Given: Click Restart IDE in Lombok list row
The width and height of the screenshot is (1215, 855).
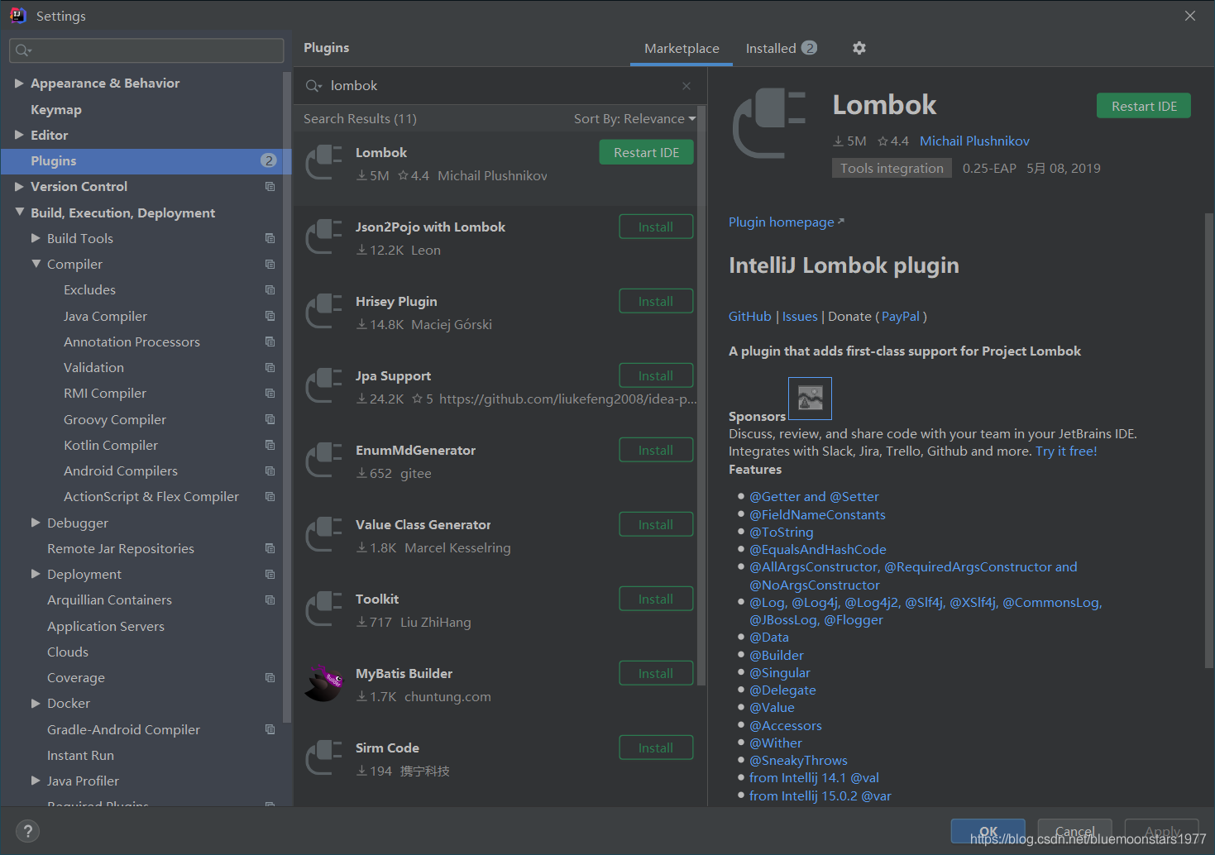Looking at the screenshot, I should (x=646, y=152).
